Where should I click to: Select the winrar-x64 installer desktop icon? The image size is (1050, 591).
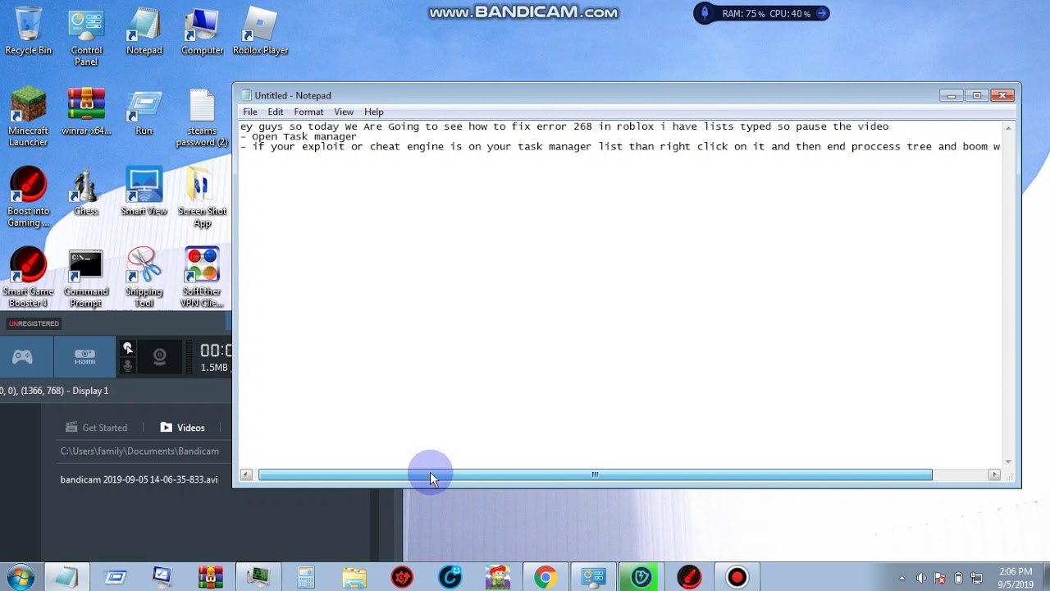[x=86, y=111]
